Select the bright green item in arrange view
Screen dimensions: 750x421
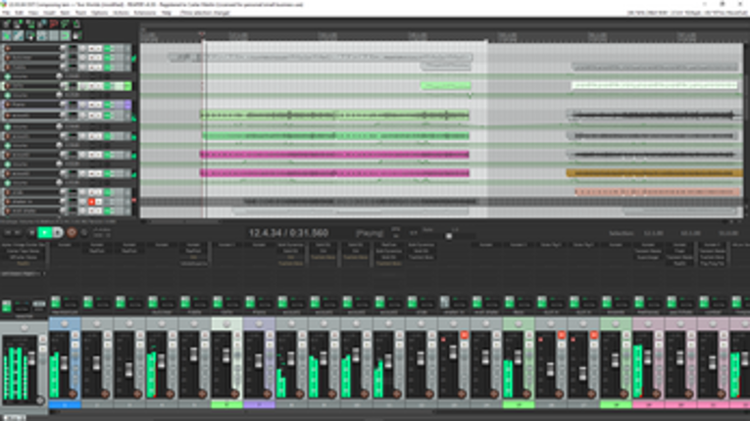pos(445,86)
